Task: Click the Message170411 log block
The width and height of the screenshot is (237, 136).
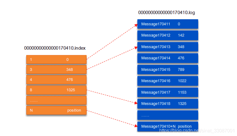Action: [x=168, y=24]
